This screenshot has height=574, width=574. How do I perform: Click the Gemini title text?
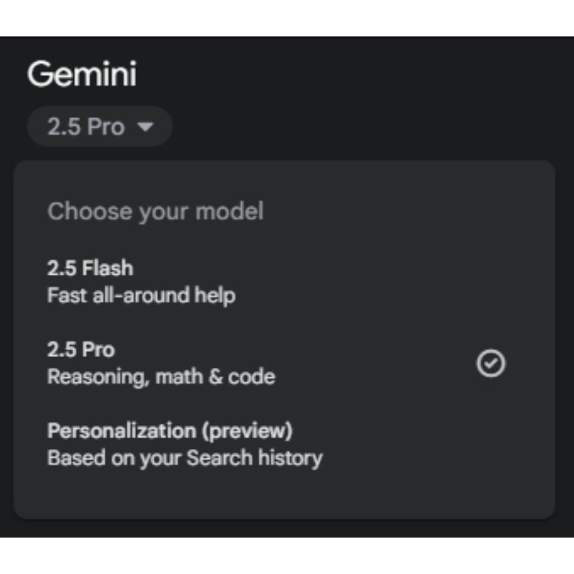[82, 74]
